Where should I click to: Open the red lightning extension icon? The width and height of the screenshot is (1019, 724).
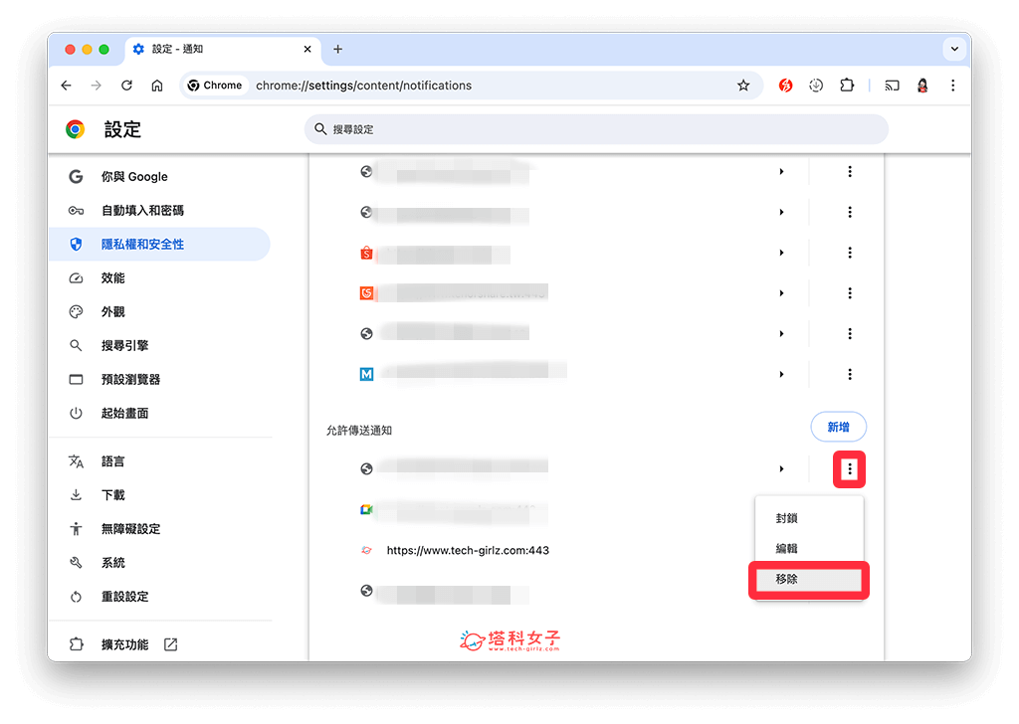(x=786, y=86)
